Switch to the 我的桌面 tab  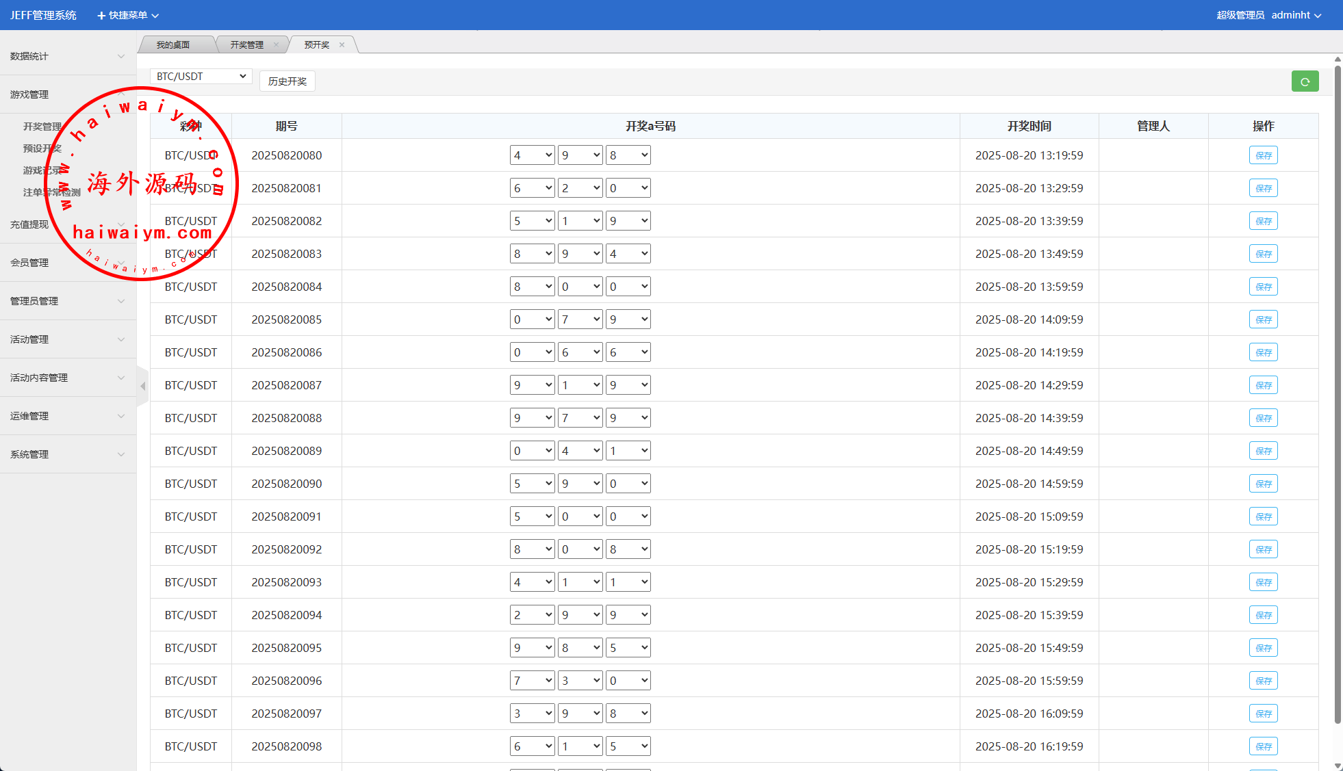pyautogui.click(x=173, y=45)
